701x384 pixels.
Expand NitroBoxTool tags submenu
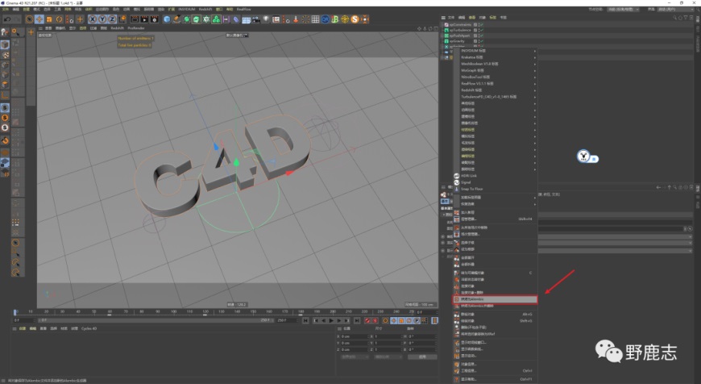click(496, 77)
